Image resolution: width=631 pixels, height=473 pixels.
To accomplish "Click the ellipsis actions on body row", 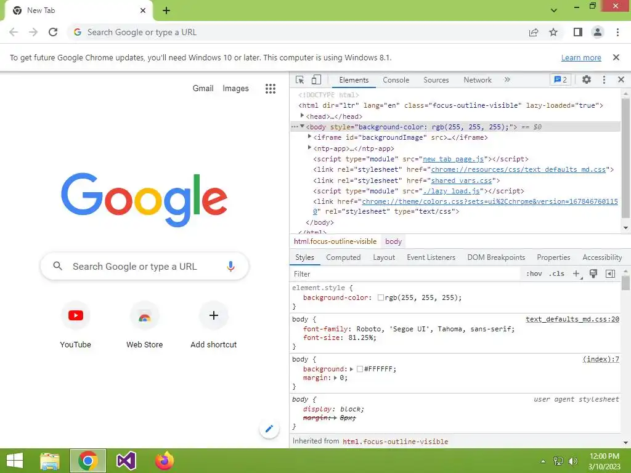I will (295, 127).
